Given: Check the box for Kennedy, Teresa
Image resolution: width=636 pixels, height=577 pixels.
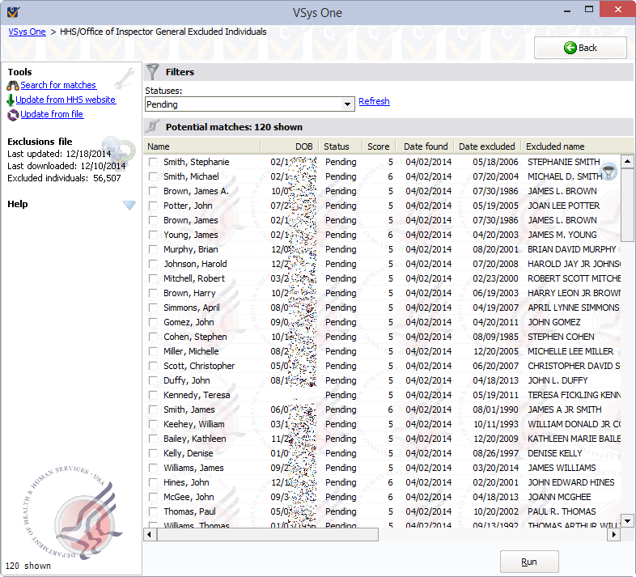Looking at the screenshot, I should [153, 395].
